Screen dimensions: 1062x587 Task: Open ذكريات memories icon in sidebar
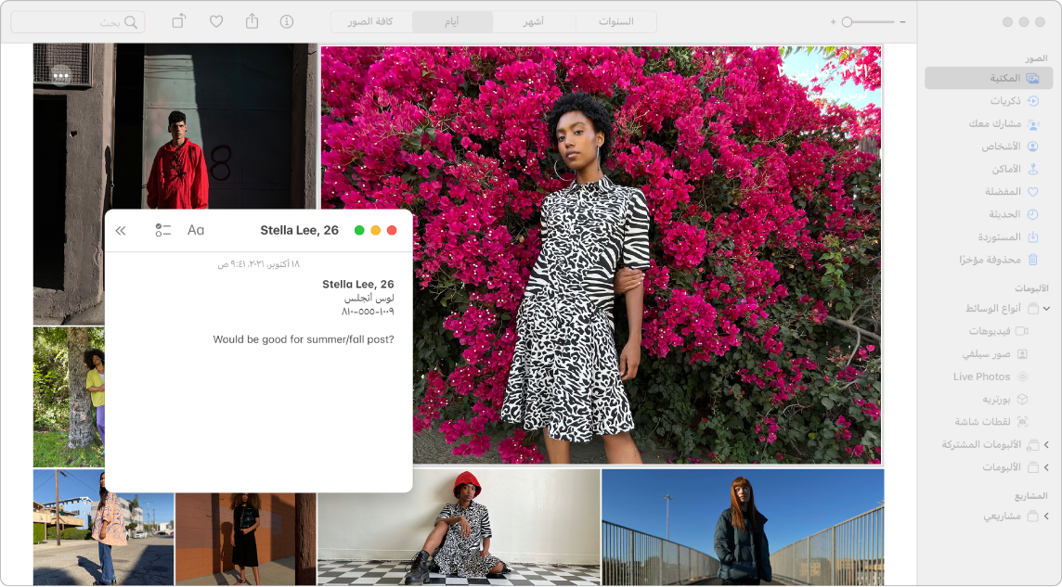click(x=1033, y=101)
